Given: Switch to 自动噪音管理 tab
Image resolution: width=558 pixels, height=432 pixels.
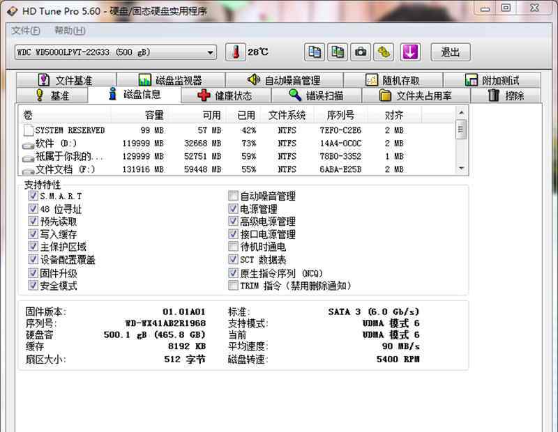Looking at the screenshot, I should 285,80.
